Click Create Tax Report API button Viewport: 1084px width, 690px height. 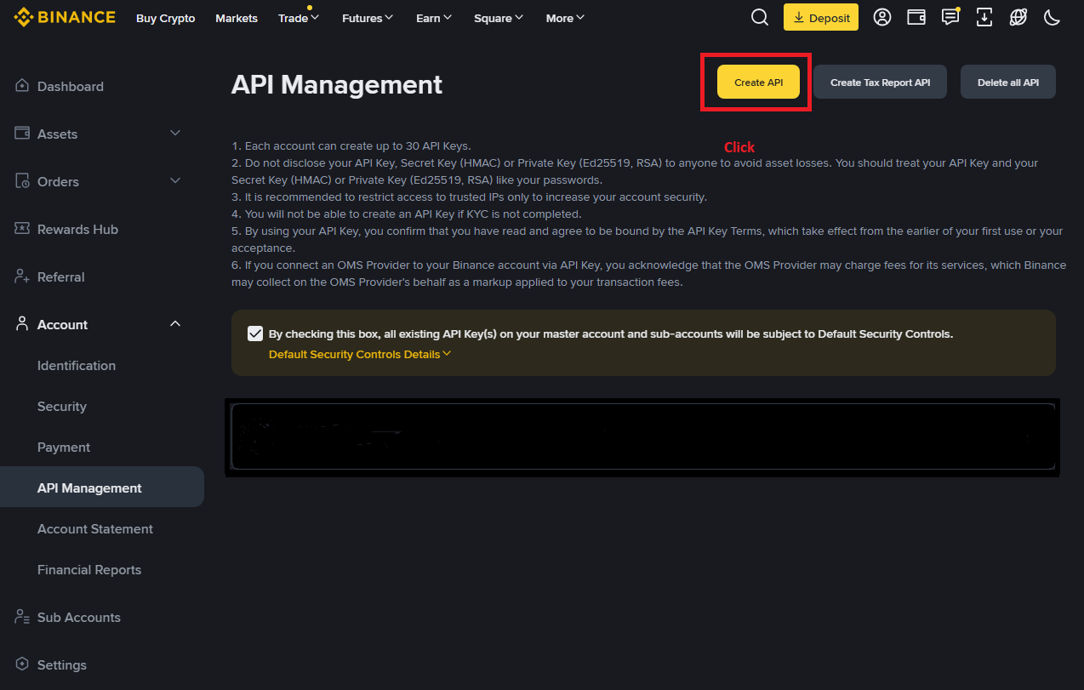880,82
